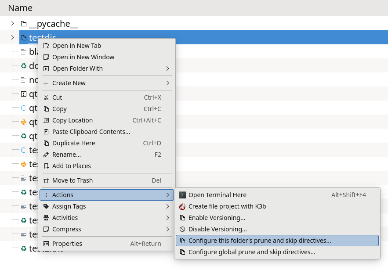Screen dimensions: 388x270
Task: Click the Alt+Shift+F4 shortcut text
Action: tap(348, 195)
